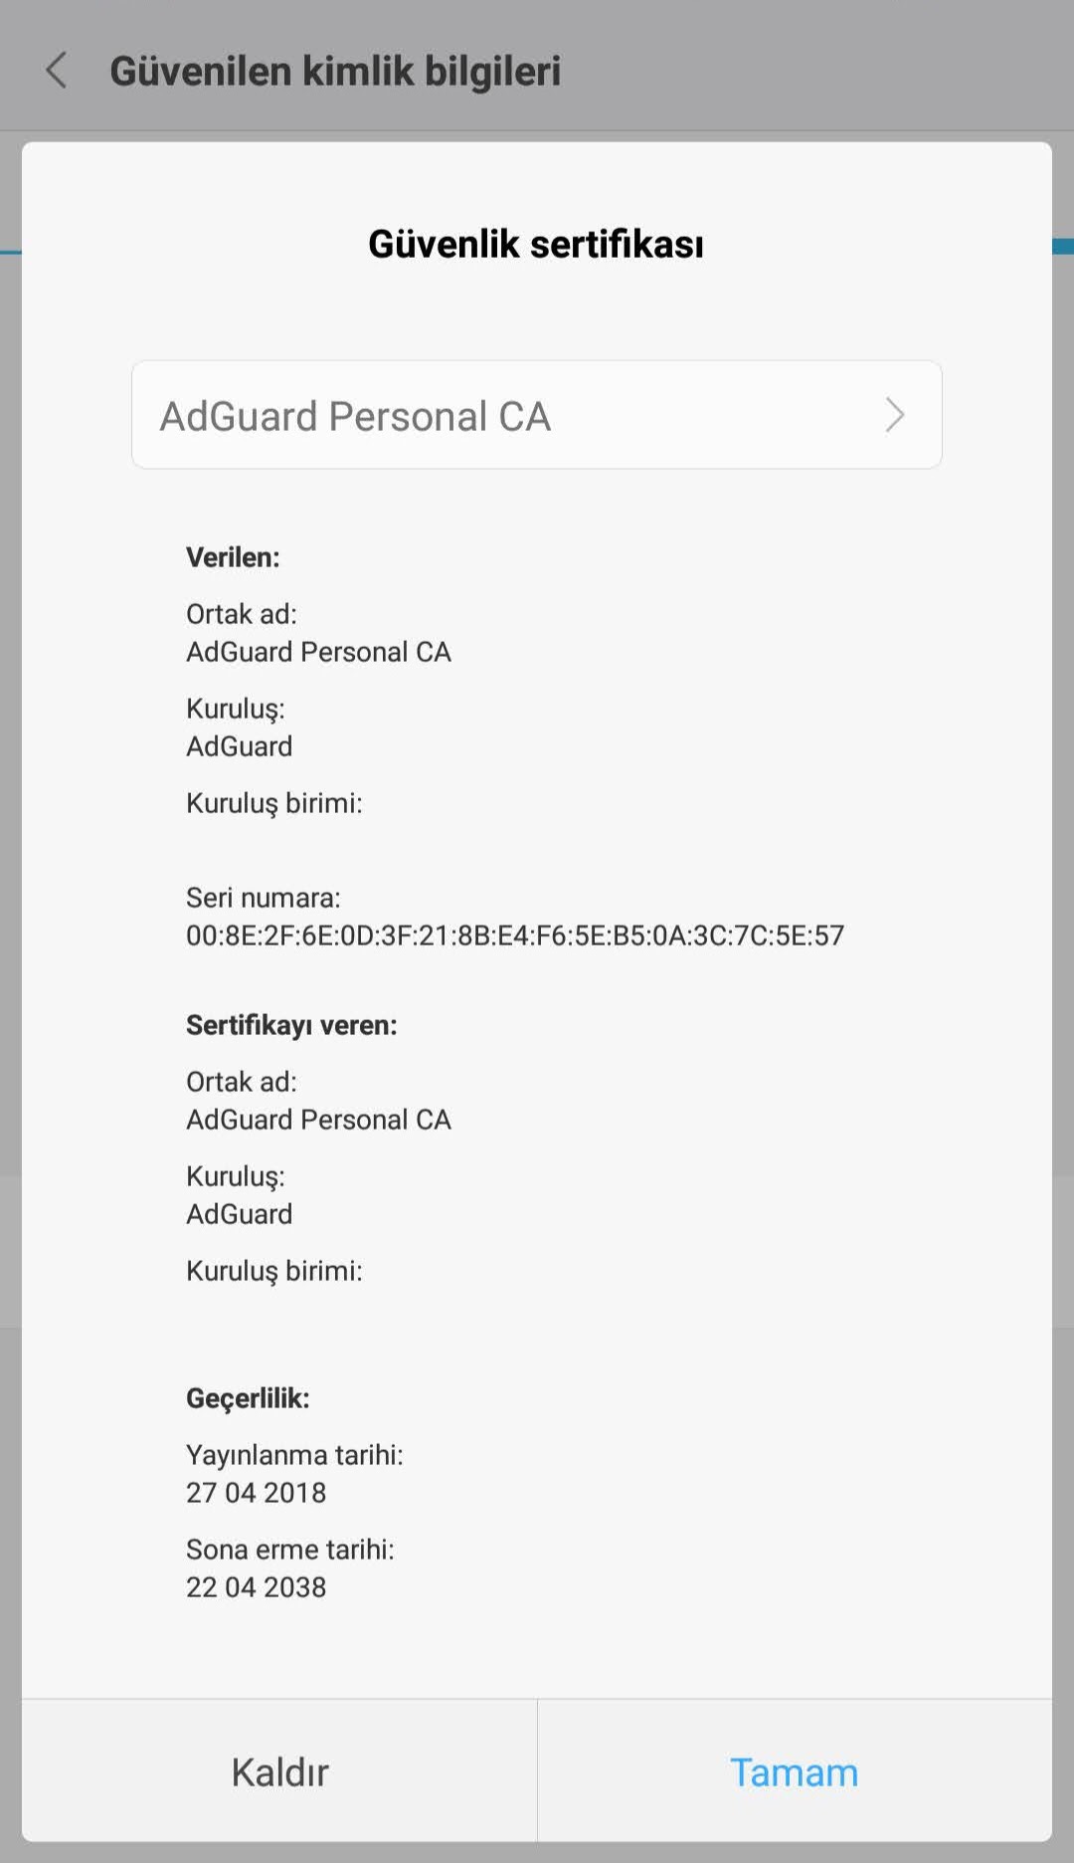Click the Kuruluş birimi label under Verilen

(273, 803)
